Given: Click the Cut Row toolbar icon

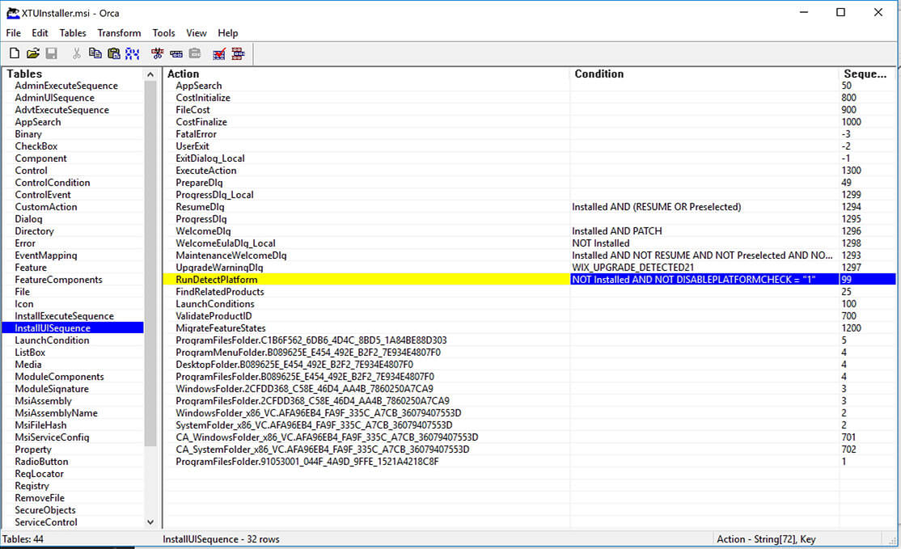Looking at the screenshot, I should 157,53.
